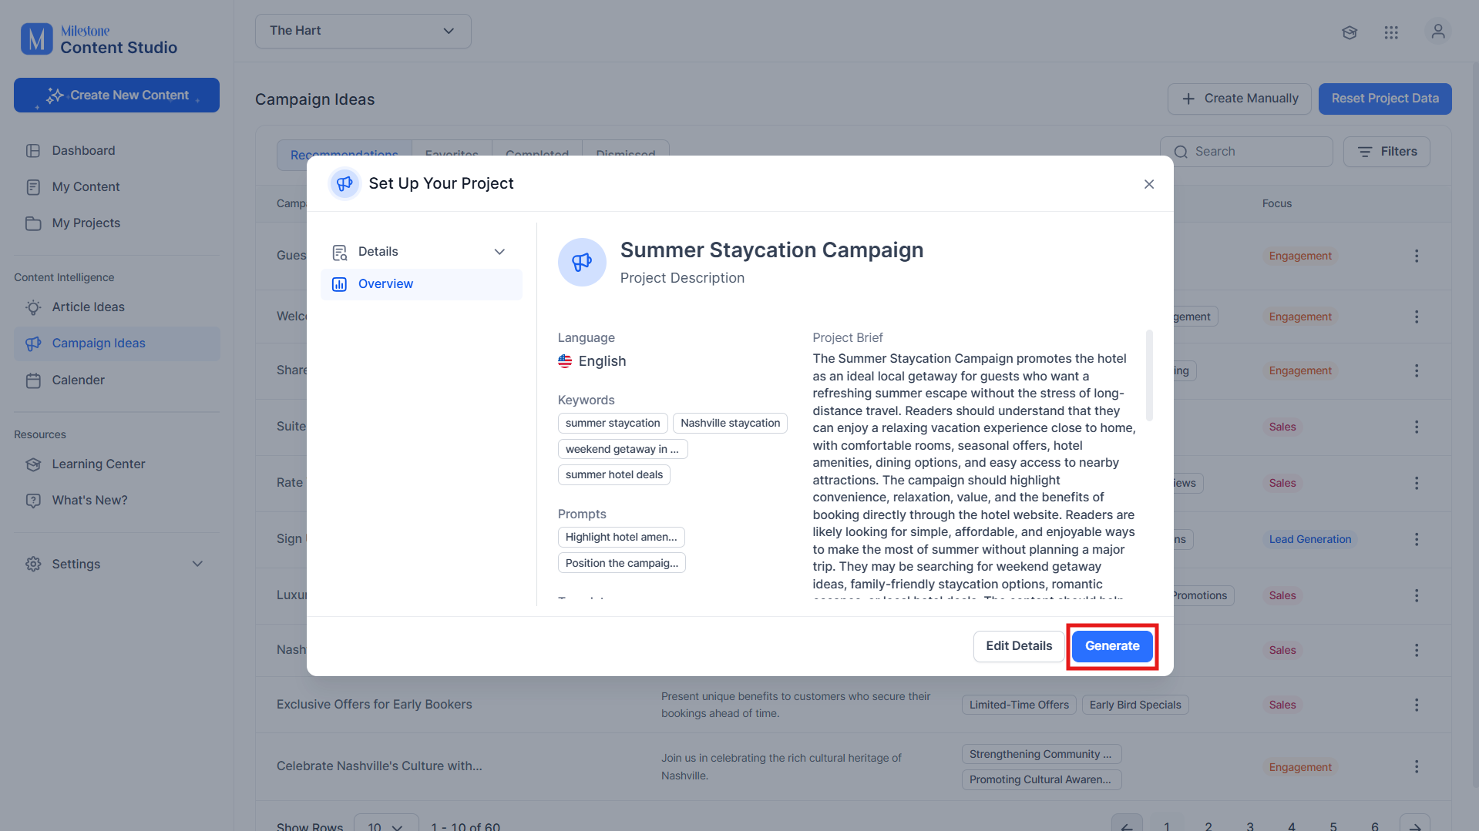
Task: Switch to the Dismissed tab
Action: [626, 155]
